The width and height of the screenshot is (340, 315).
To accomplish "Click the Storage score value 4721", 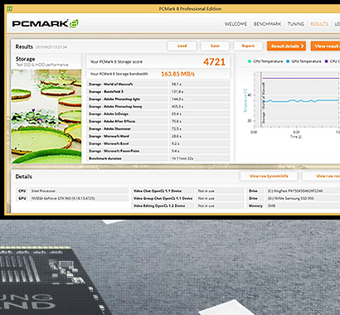I will click(x=214, y=62).
